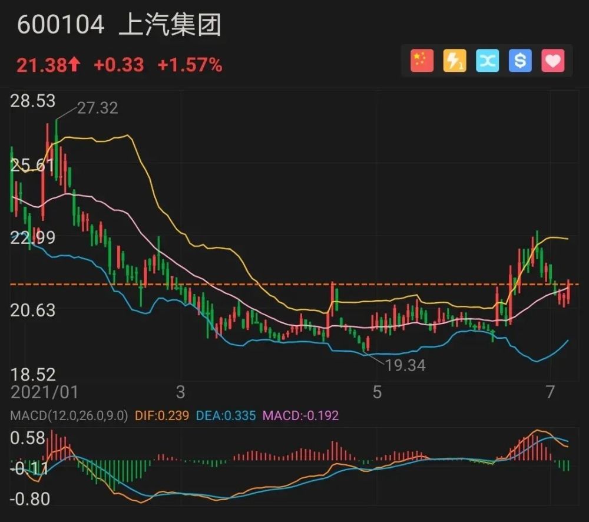Select the stock code 600104

[61, 25]
